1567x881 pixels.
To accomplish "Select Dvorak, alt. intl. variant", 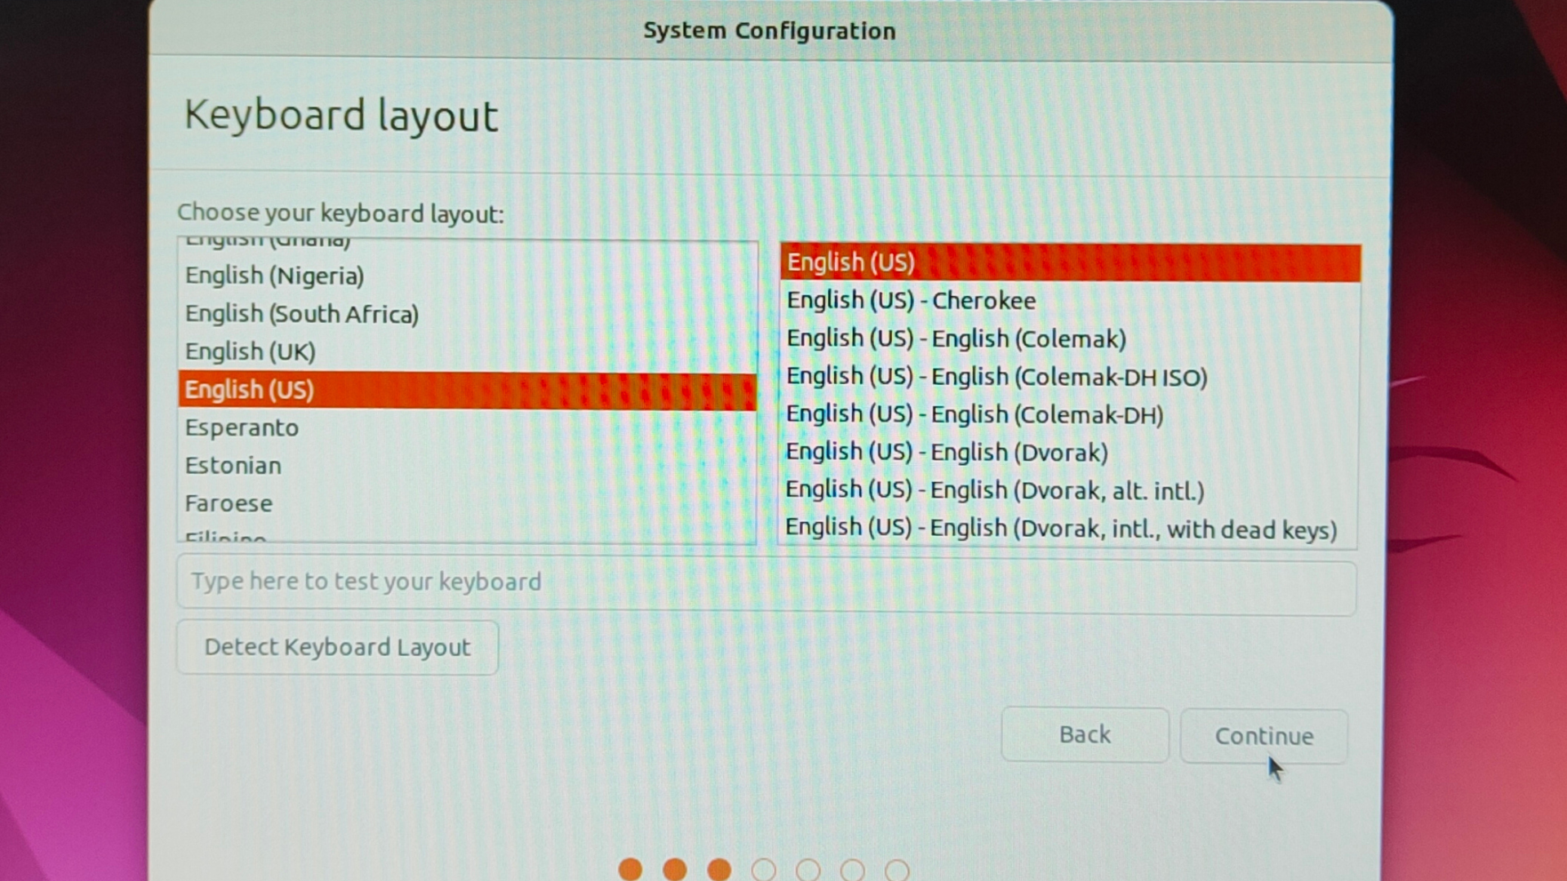I will [x=994, y=490].
